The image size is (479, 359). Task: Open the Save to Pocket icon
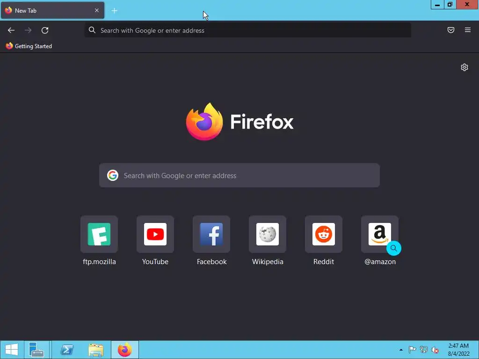click(451, 30)
